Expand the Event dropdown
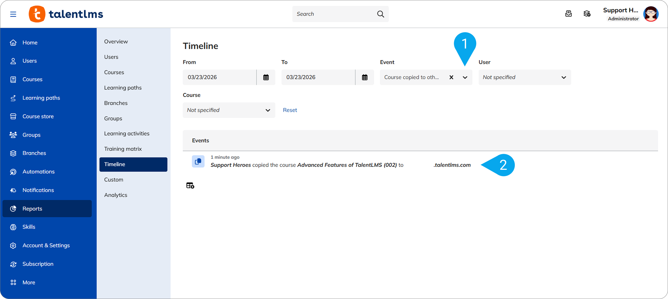 (x=465, y=77)
